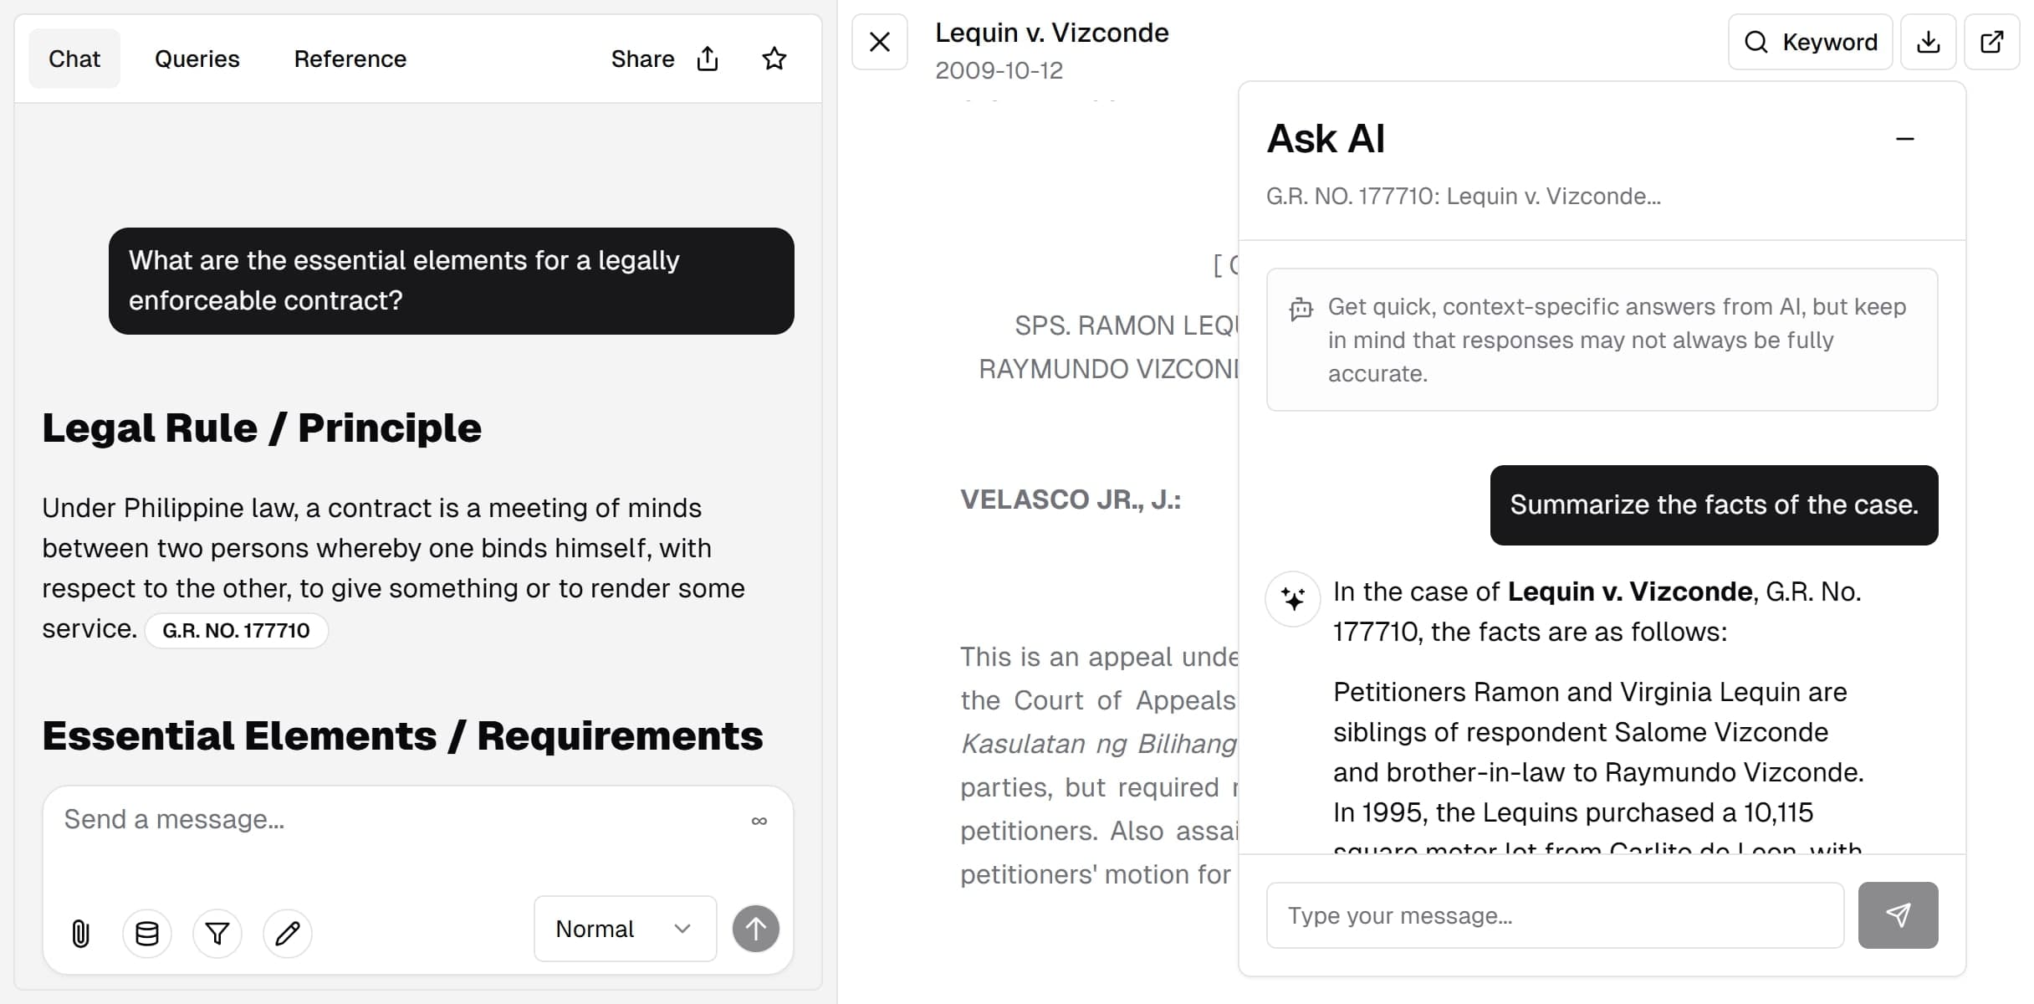Star this conversation as favorite
Viewport: 2034px width, 1004px height.
click(774, 59)
